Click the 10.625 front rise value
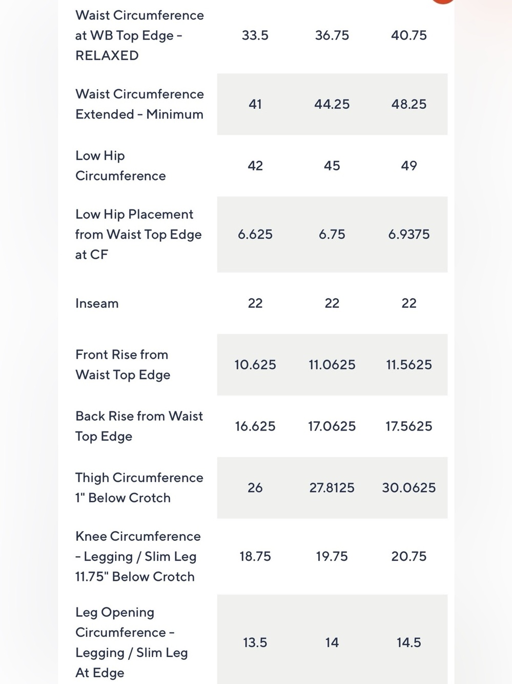Viewport: 512px width, 684px height. tap(255, 365)
